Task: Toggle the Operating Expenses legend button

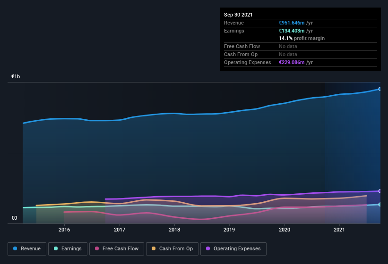Action: click(233, 249)
